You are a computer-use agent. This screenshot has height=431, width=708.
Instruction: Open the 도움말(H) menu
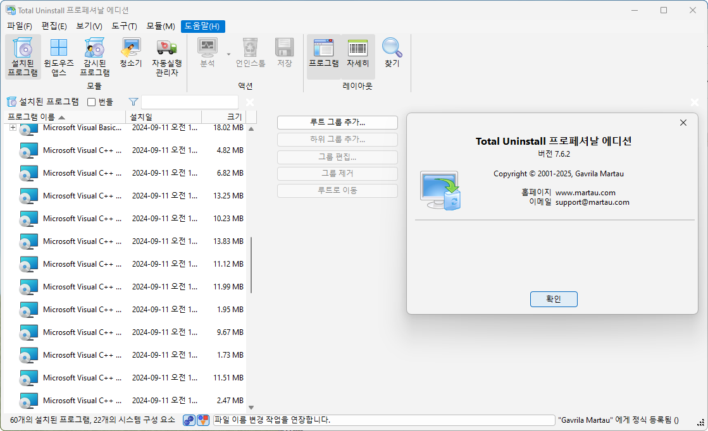pos(202,26)
